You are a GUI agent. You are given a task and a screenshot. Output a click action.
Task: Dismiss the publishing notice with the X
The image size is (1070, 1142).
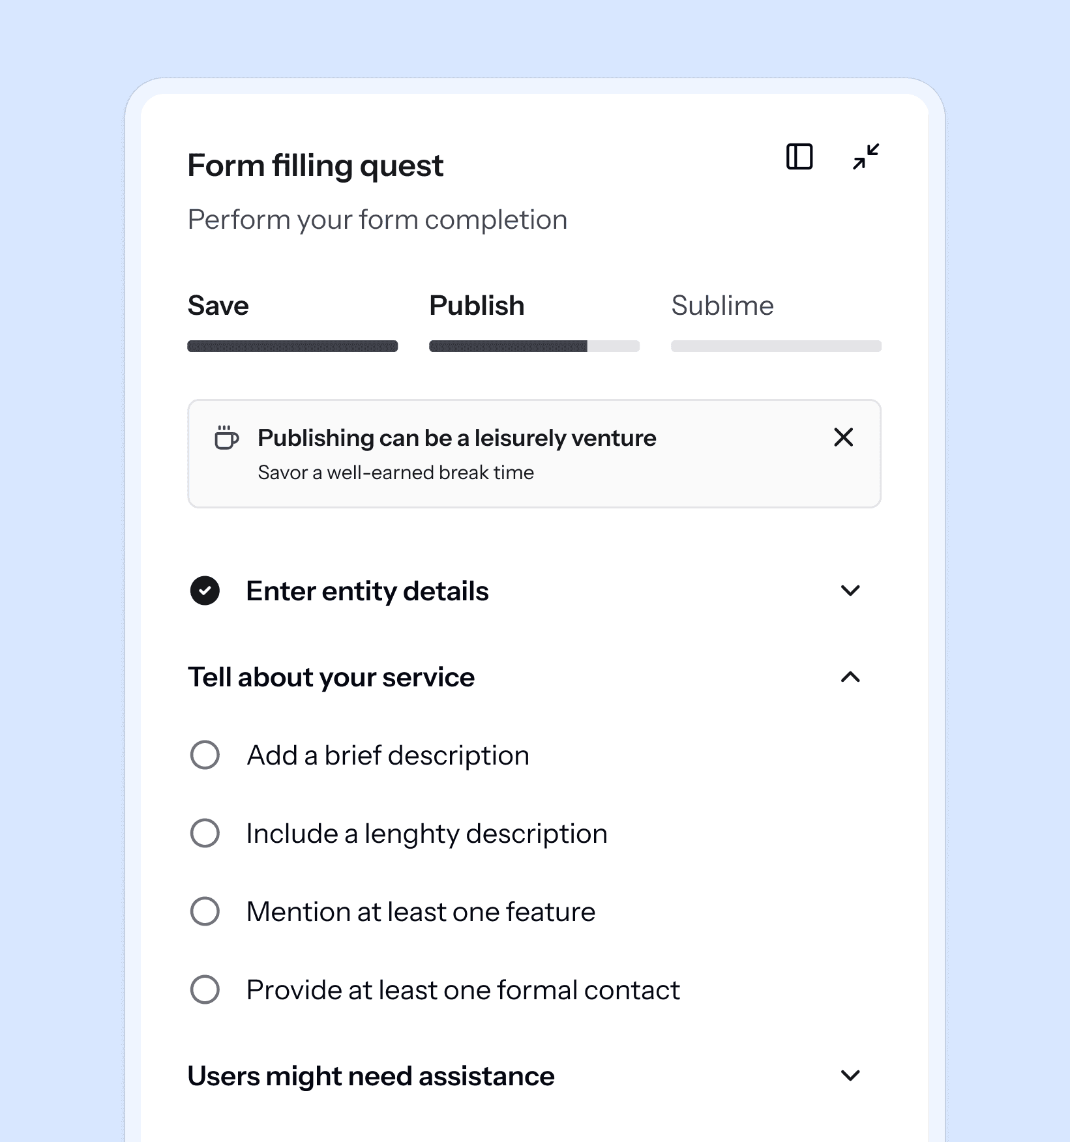tap(844, 437)
